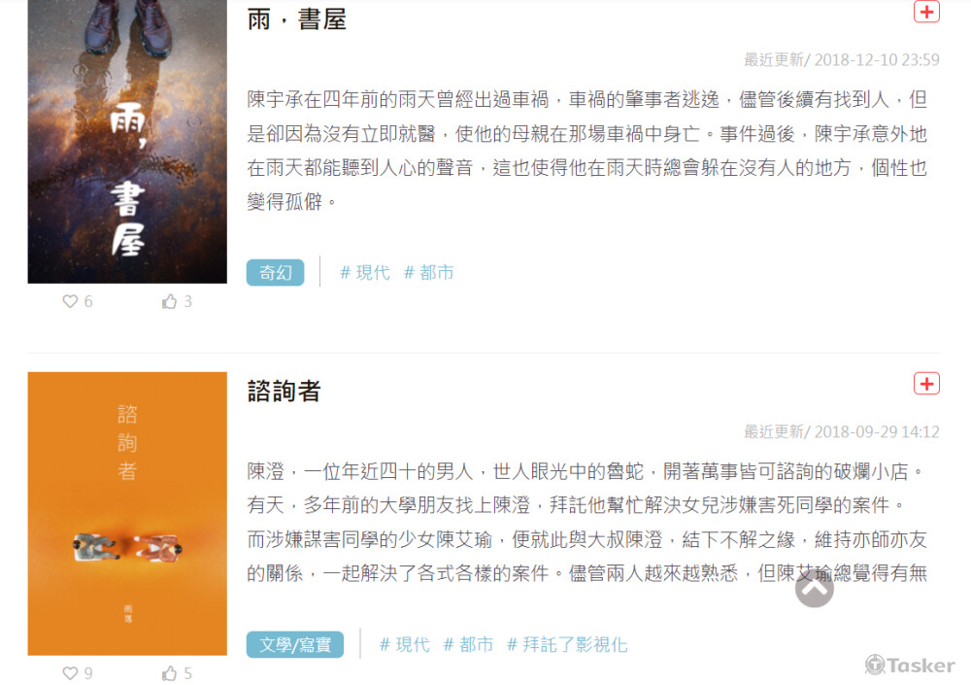Viewport: 971px width, 685px height.
Task: Click the thumbs-up icon under 雨，書屋 cover
Action: click(x=169, y=301)
